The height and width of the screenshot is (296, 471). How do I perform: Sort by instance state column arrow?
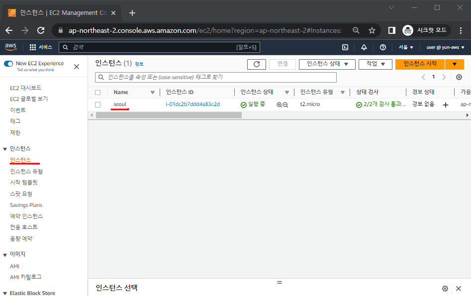[x=287, y=92]
